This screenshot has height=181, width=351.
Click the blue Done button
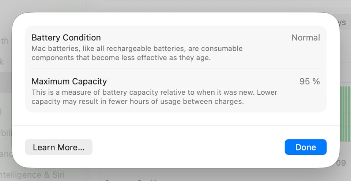(x=305, y=147)
